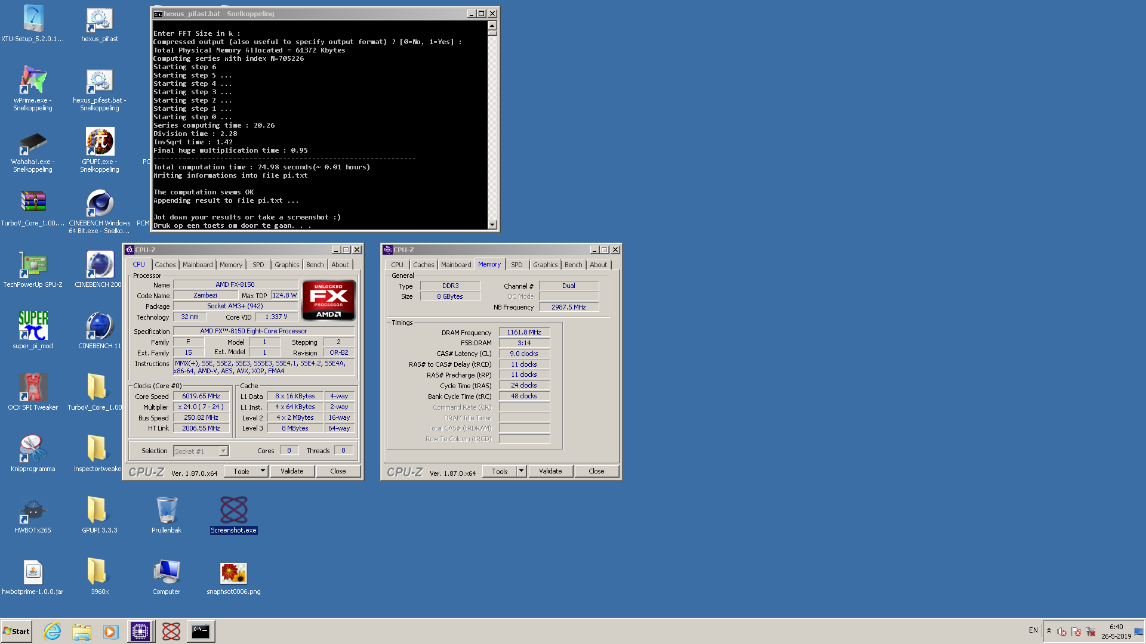Click Validate in right CPU-Z window

point(550,471)
